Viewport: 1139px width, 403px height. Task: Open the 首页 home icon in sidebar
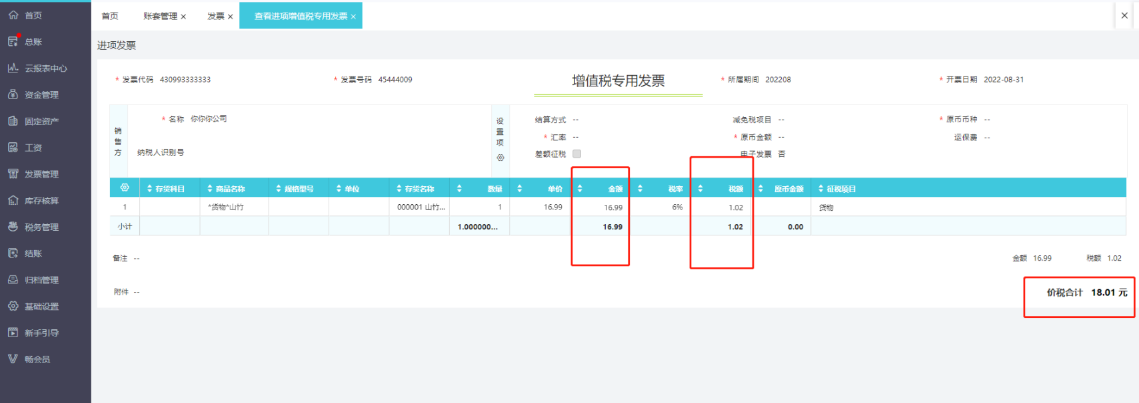(13, 15)
